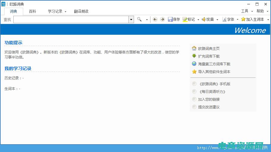Image resolution: width=271 pixels, height=152 pixels.
Task: Go back with the left arrow icon
Action: click(x=155, y=19)
